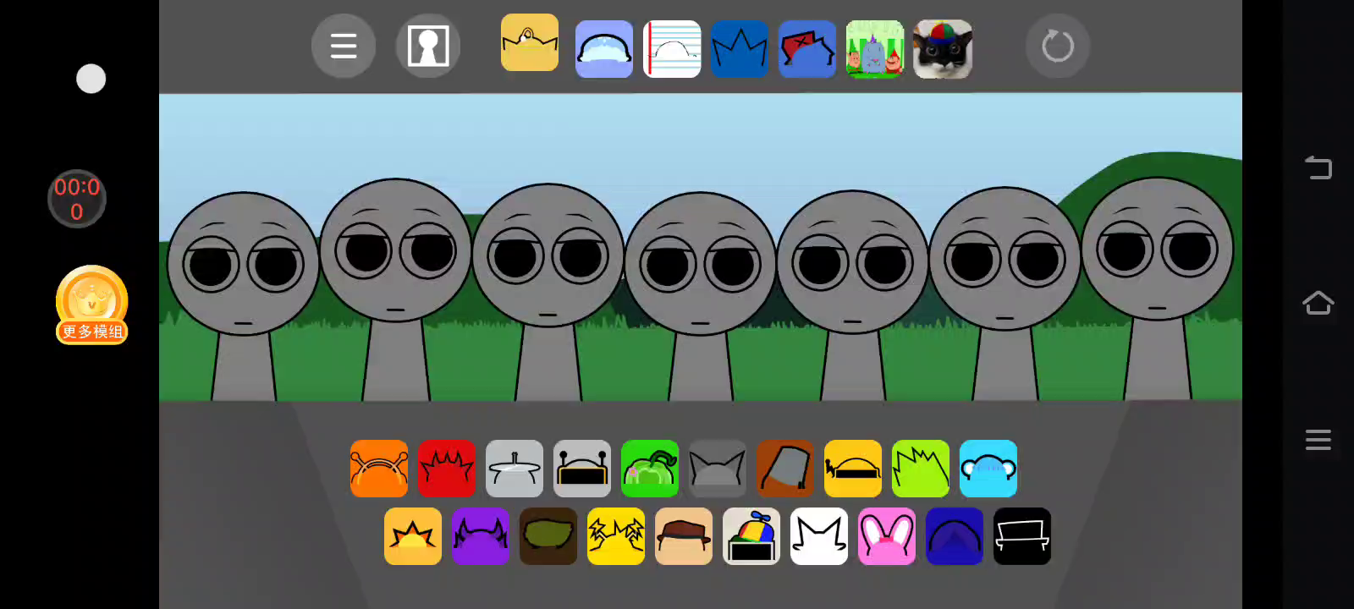This screenshot has width=1354, height=609.
Task: Pick the orange antenna headband sound icon
Action: [379, 469]
